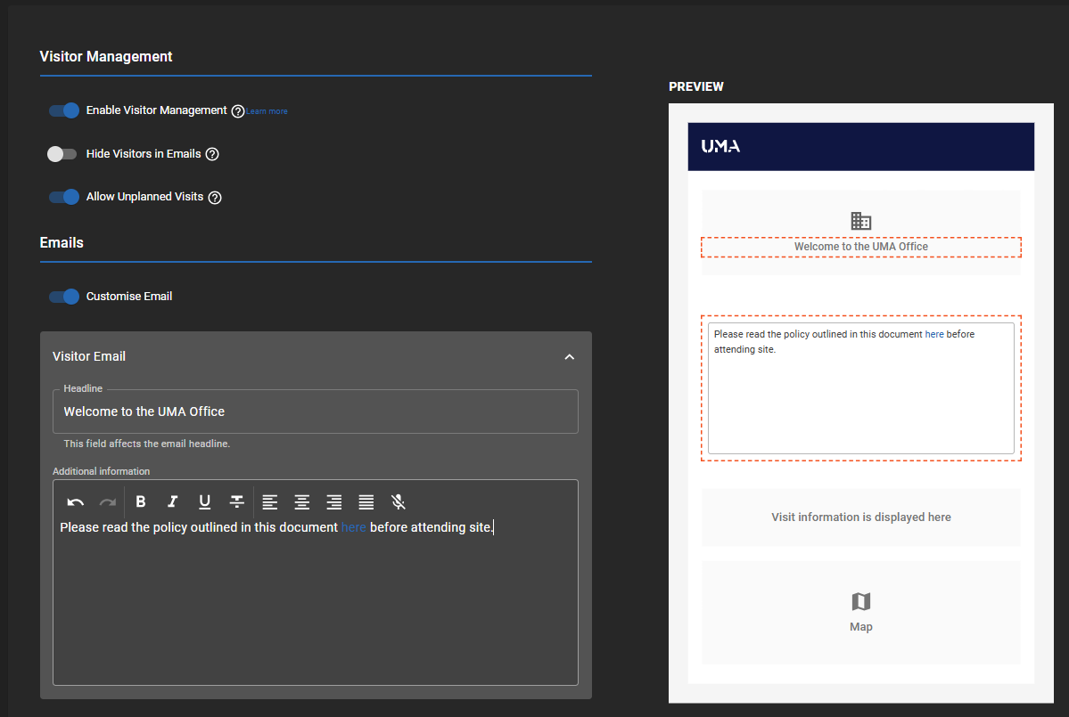Click help icon beside Hide Visitors in Emails
The height and width of the screenshot is (717, 1069).
[x=212, y=154]
